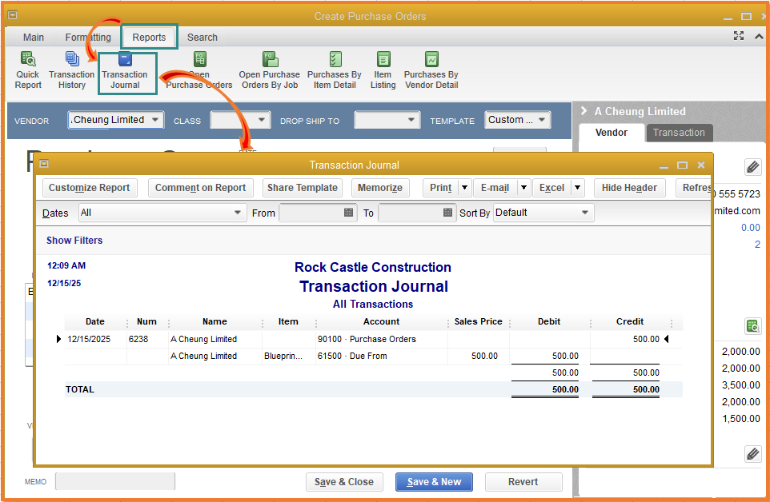Maximize the Transaction Journal window

tap(682, 165)
